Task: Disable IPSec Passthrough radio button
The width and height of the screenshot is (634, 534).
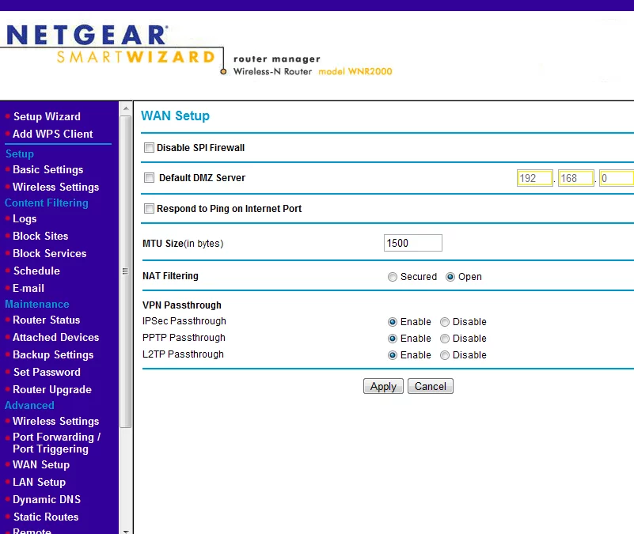Action: click(x=445, y=322)
